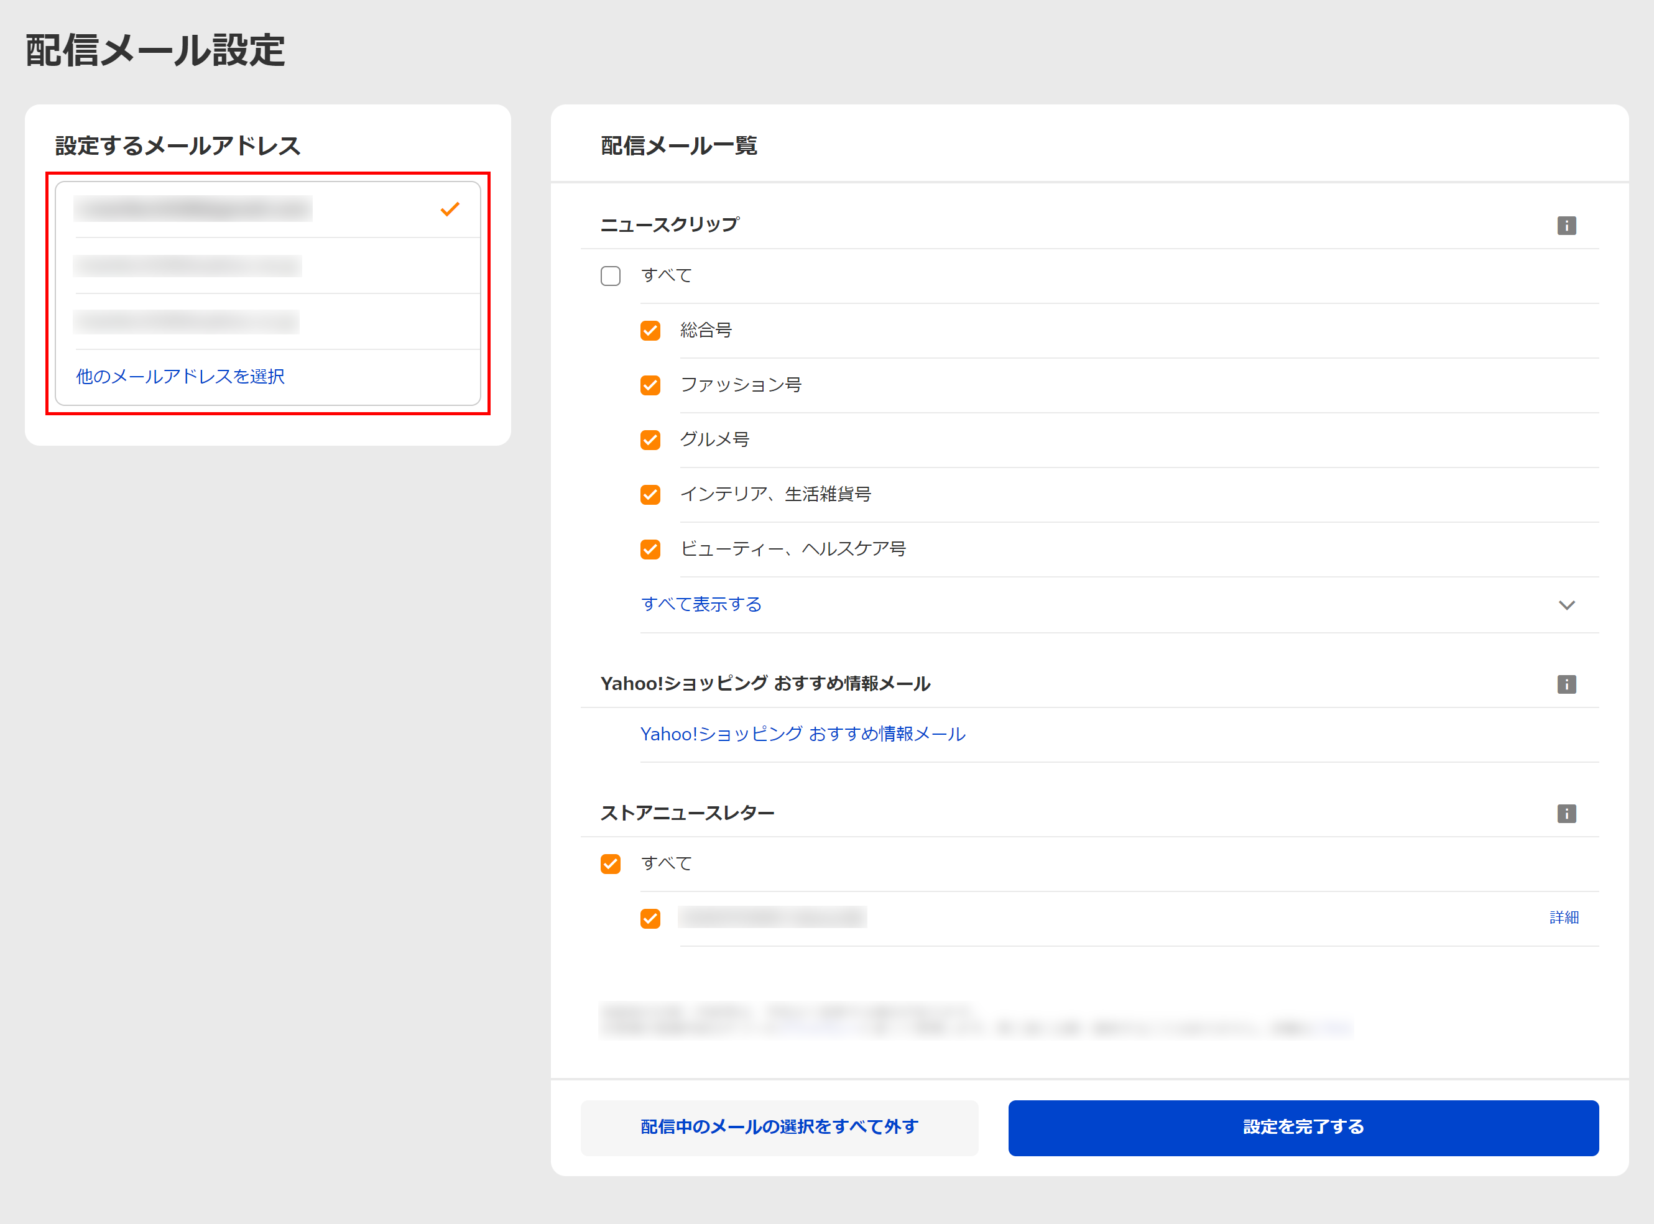
Task: Open info icon for ニュースクリップ section
Action: tap(1566, 225)
